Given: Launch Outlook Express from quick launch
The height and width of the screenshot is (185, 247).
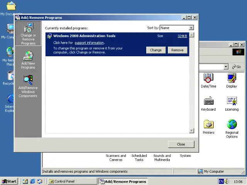Looking at the screenshot, I should (x=39, y=182).
